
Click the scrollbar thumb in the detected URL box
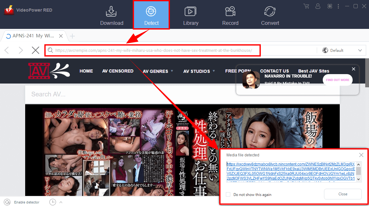[x=358, y=171]
